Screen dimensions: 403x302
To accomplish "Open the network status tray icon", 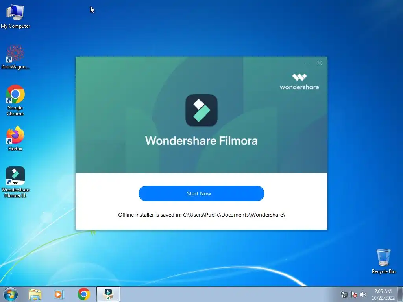I will 344,295.
